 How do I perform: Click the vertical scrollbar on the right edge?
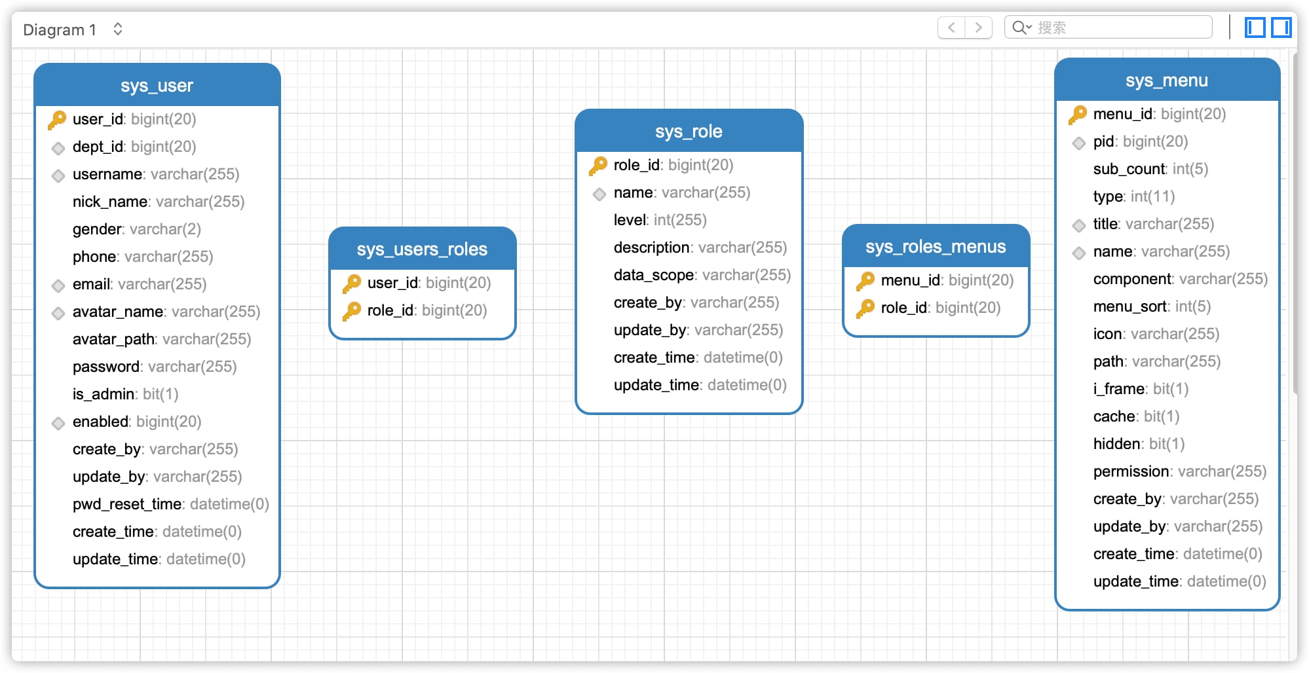(x=1295, y=223)
